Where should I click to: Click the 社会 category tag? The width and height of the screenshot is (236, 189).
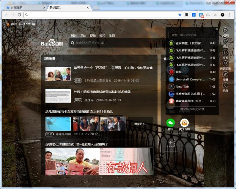click(49, 134)
